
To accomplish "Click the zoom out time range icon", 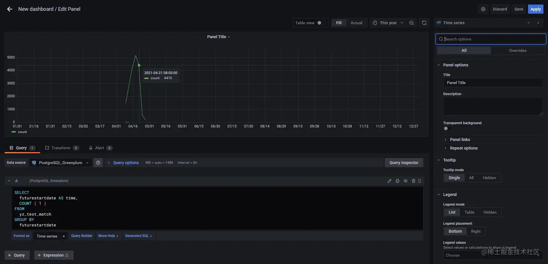I will [x=411, y=23].
